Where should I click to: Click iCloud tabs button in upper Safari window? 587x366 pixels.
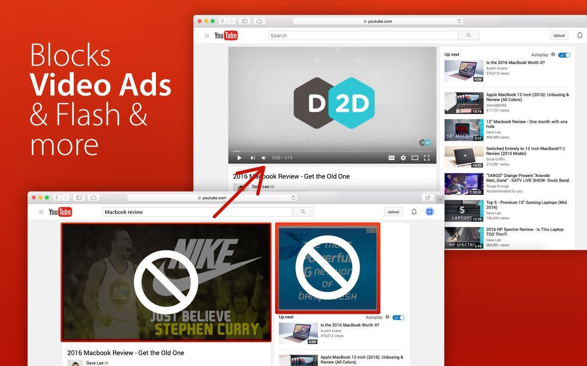point(259,21)
